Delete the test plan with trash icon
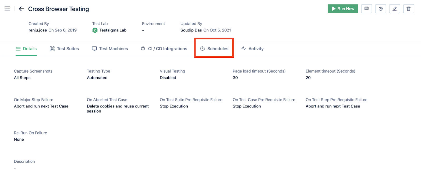 tap(408, 9)
